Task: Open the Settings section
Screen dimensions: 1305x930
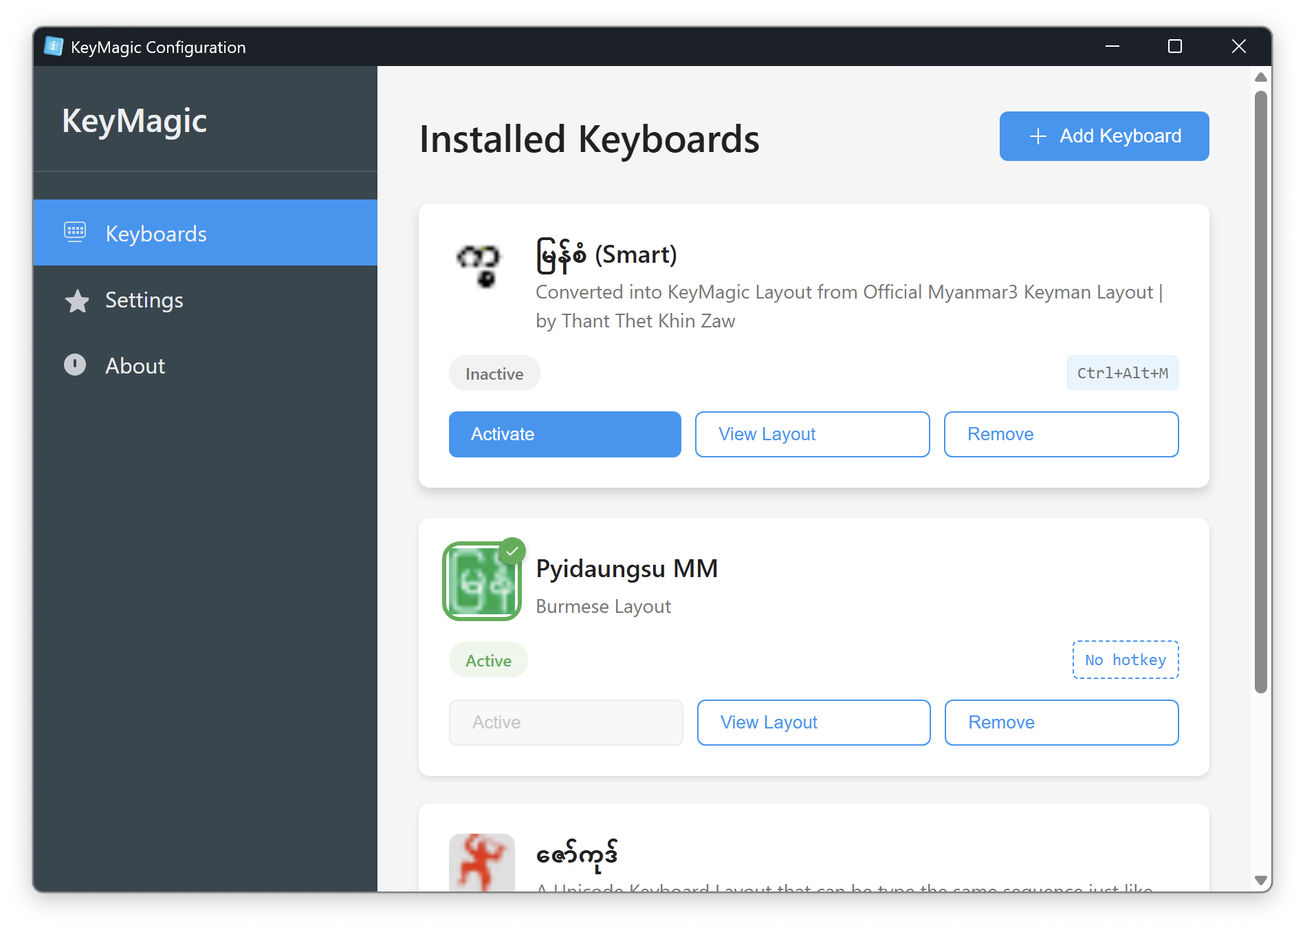Action: click(x=144, y=301)
